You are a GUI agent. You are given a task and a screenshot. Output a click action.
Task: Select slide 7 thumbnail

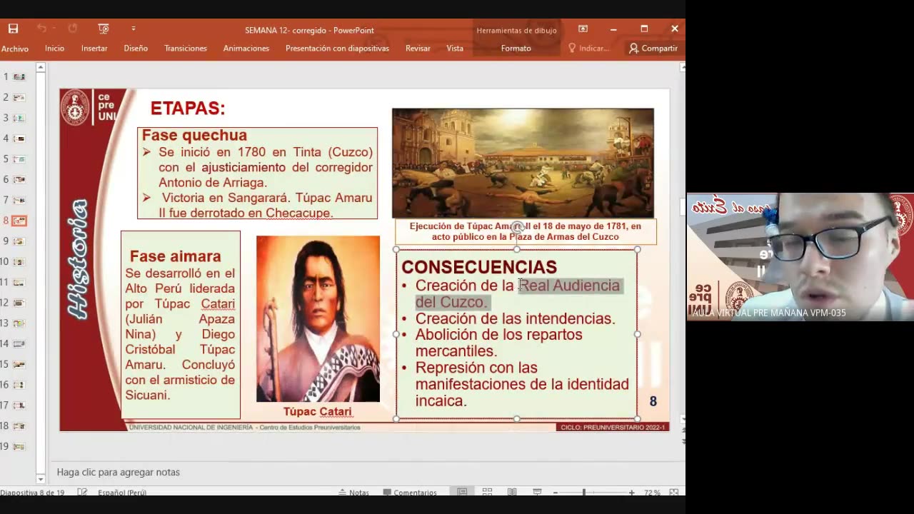click(x=19, y=200)
